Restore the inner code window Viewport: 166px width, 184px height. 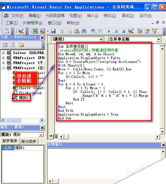(x=158, y=23)
